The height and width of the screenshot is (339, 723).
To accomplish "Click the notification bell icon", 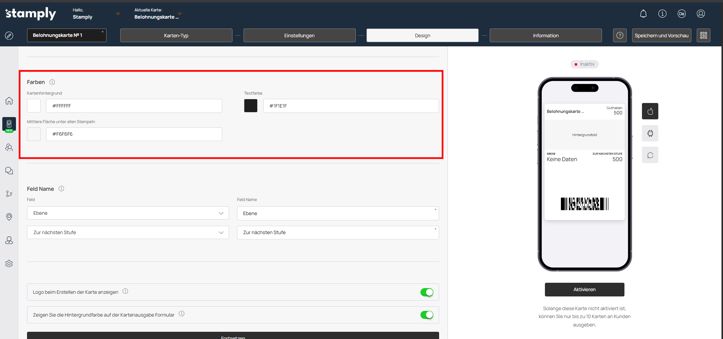I will (x=643, y=14).
